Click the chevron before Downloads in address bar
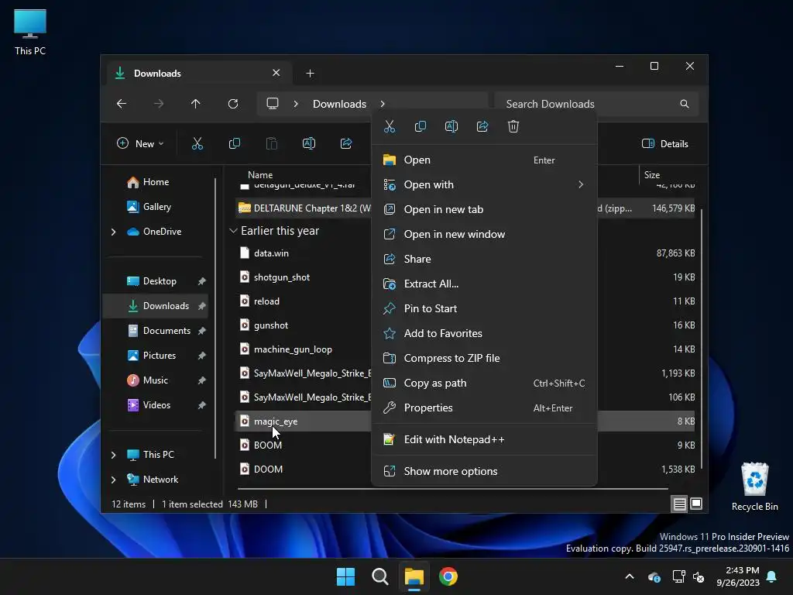The width and height of the screenshot is (793, 595). [296, 104]
